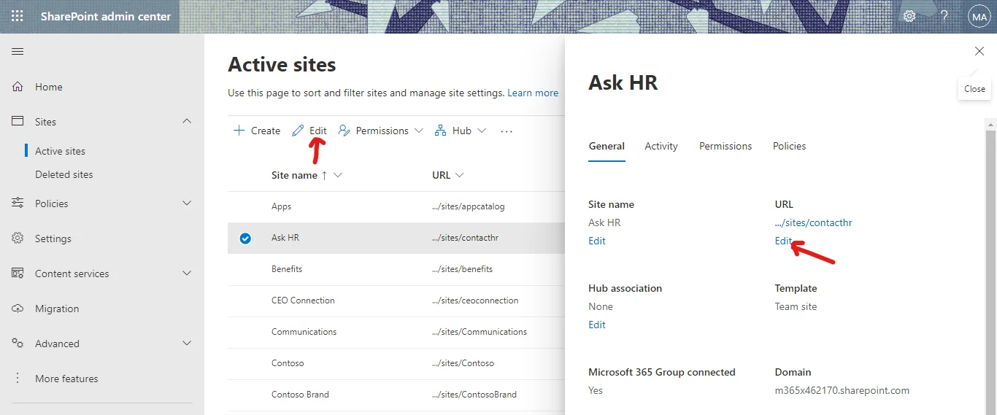Select the Communications site row

(396, 332)
